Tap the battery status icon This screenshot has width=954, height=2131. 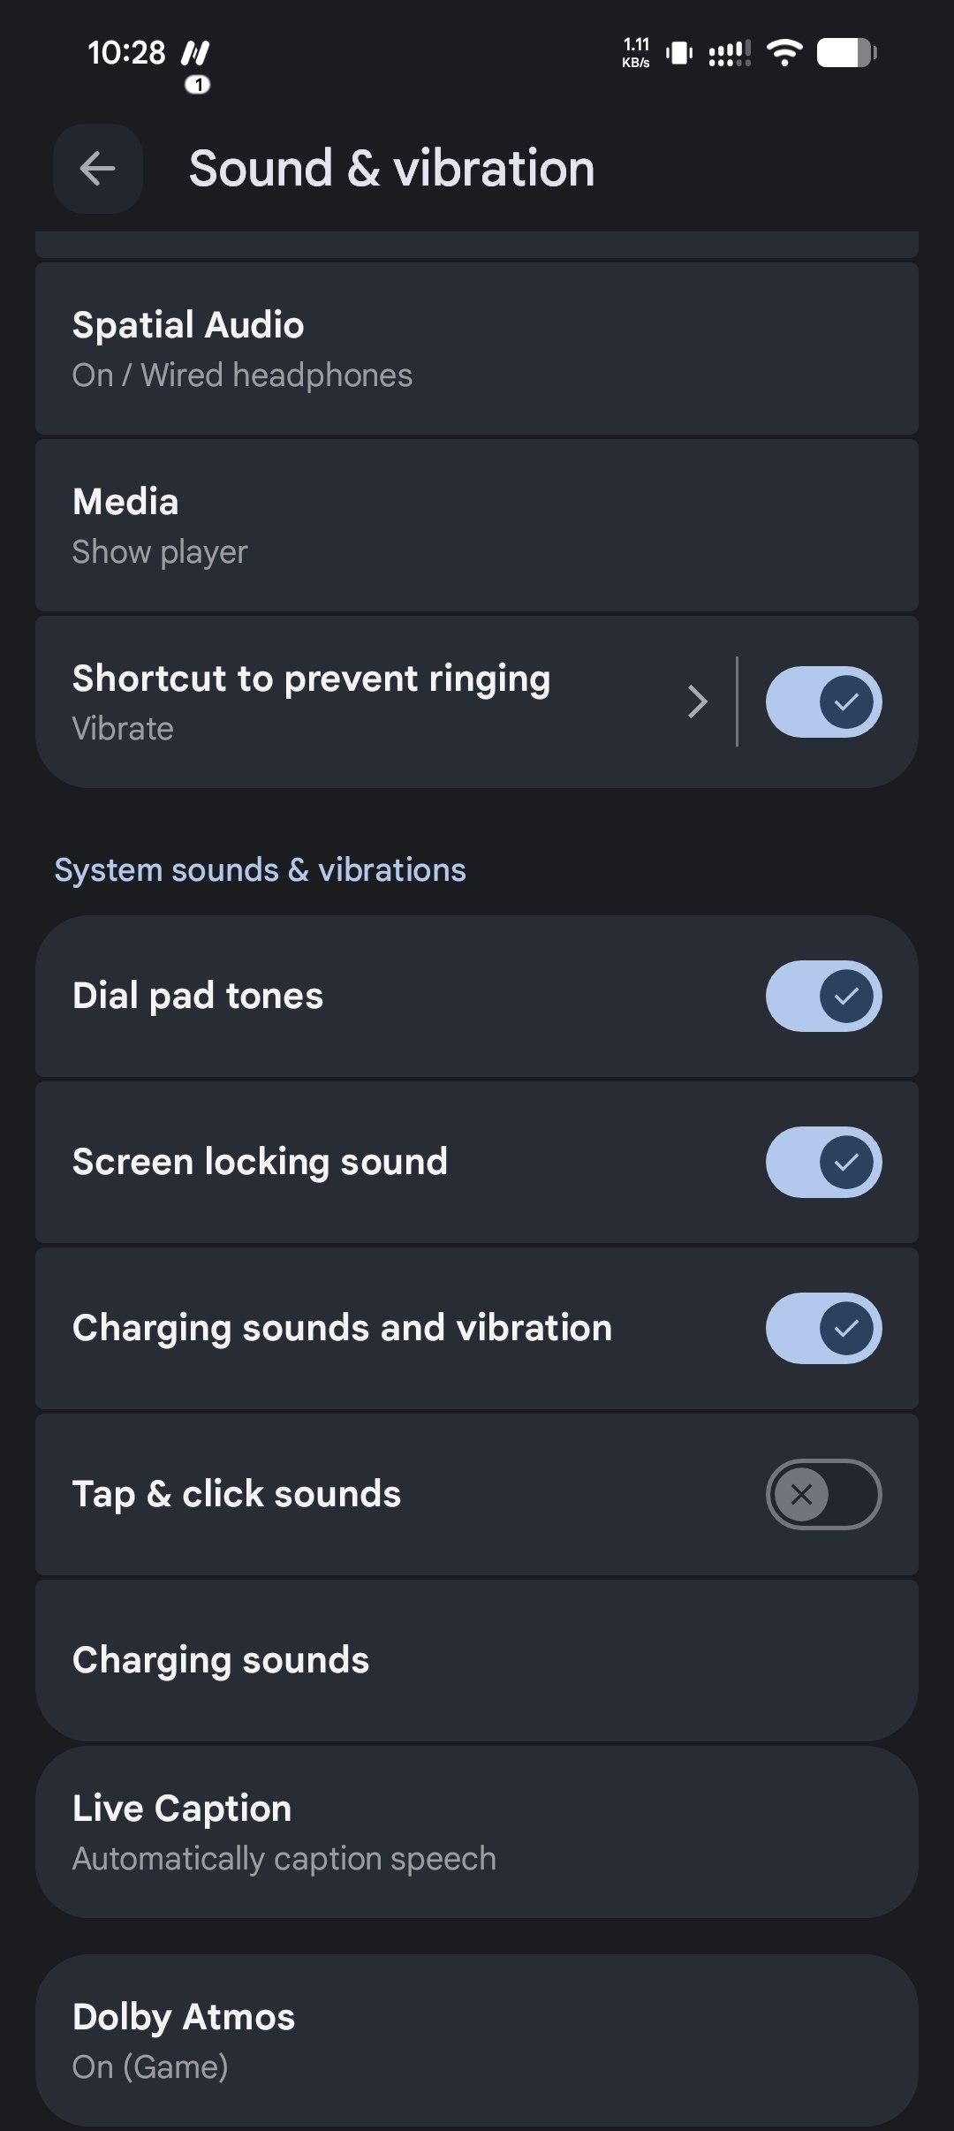(x=846, y=53)
